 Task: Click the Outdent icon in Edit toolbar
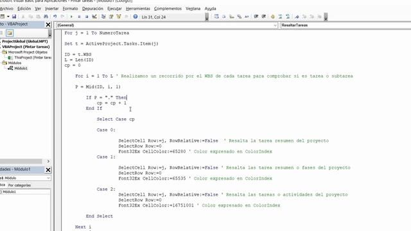tap(264, 17)
